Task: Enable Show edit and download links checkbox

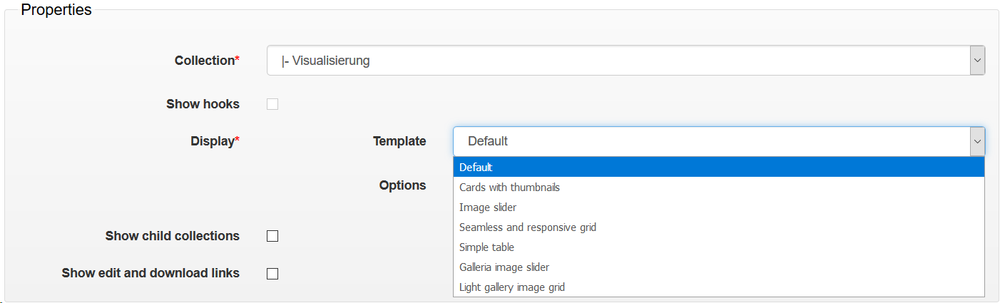Action: point(272,273)
